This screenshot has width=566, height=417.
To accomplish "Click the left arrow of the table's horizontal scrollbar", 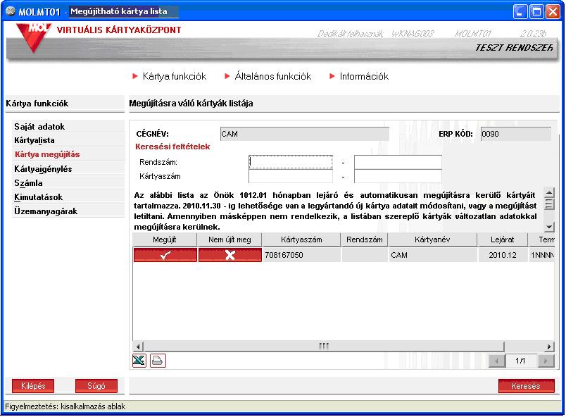I will click(139, 347).
